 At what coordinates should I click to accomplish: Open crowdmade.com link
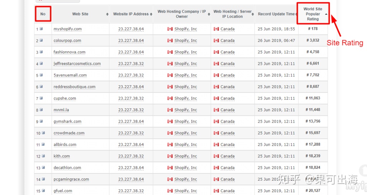click(x=69, y=133)
